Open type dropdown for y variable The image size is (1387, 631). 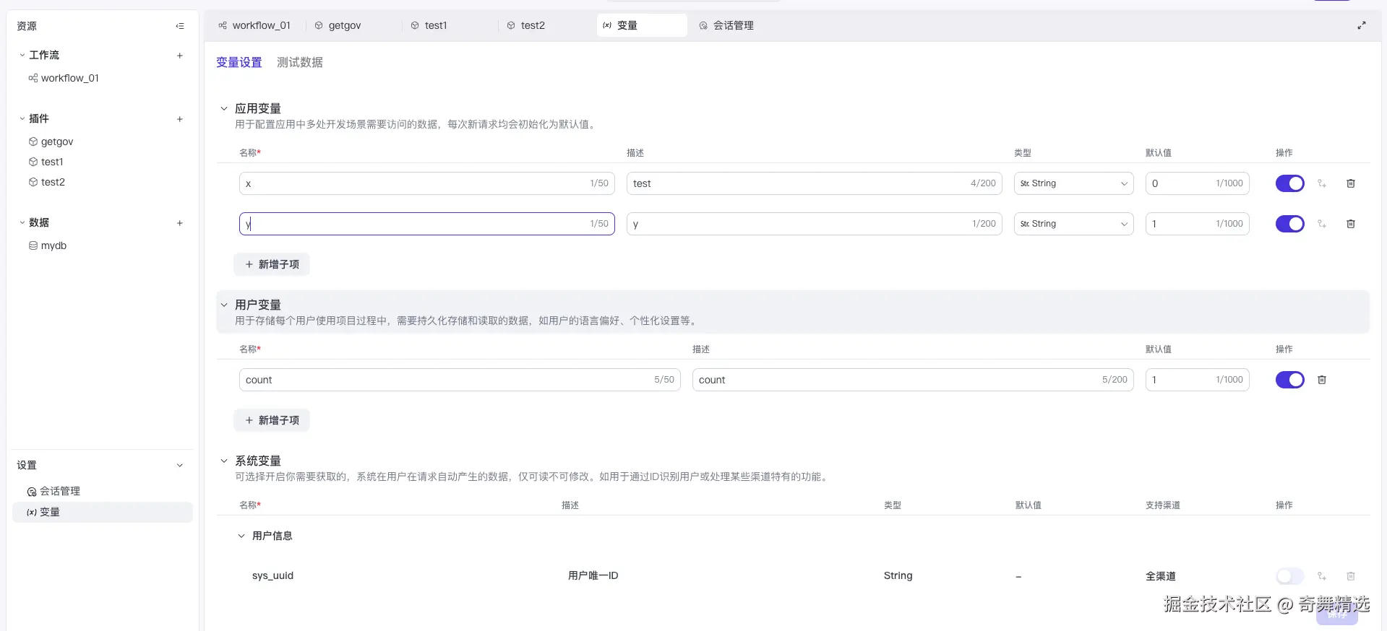[x=1073, y=224]
